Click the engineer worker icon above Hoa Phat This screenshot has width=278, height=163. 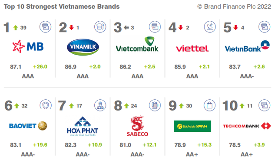[x=100, y=105]
